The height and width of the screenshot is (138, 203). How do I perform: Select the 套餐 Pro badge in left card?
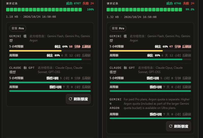(18, 28)
